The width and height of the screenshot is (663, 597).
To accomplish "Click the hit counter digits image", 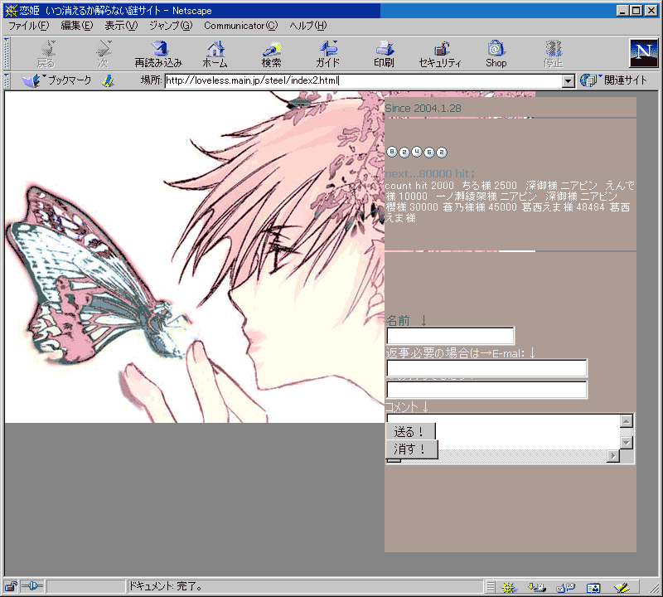I will 417,152.
